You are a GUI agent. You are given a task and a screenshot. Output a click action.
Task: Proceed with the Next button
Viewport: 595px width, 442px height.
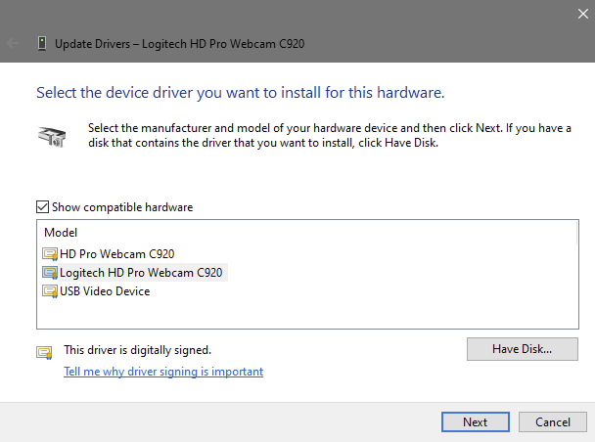pyautogui.click(x=475, y=421)
